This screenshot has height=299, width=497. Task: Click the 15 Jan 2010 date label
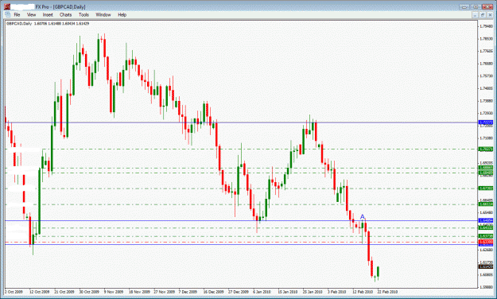pyautogui.click(x=288, y=292)
